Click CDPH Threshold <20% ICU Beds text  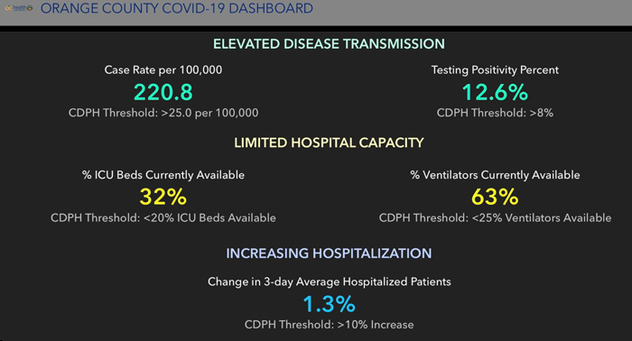point(163,217)
